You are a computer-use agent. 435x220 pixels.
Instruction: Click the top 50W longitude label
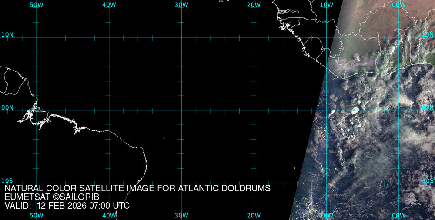[37, 4]
